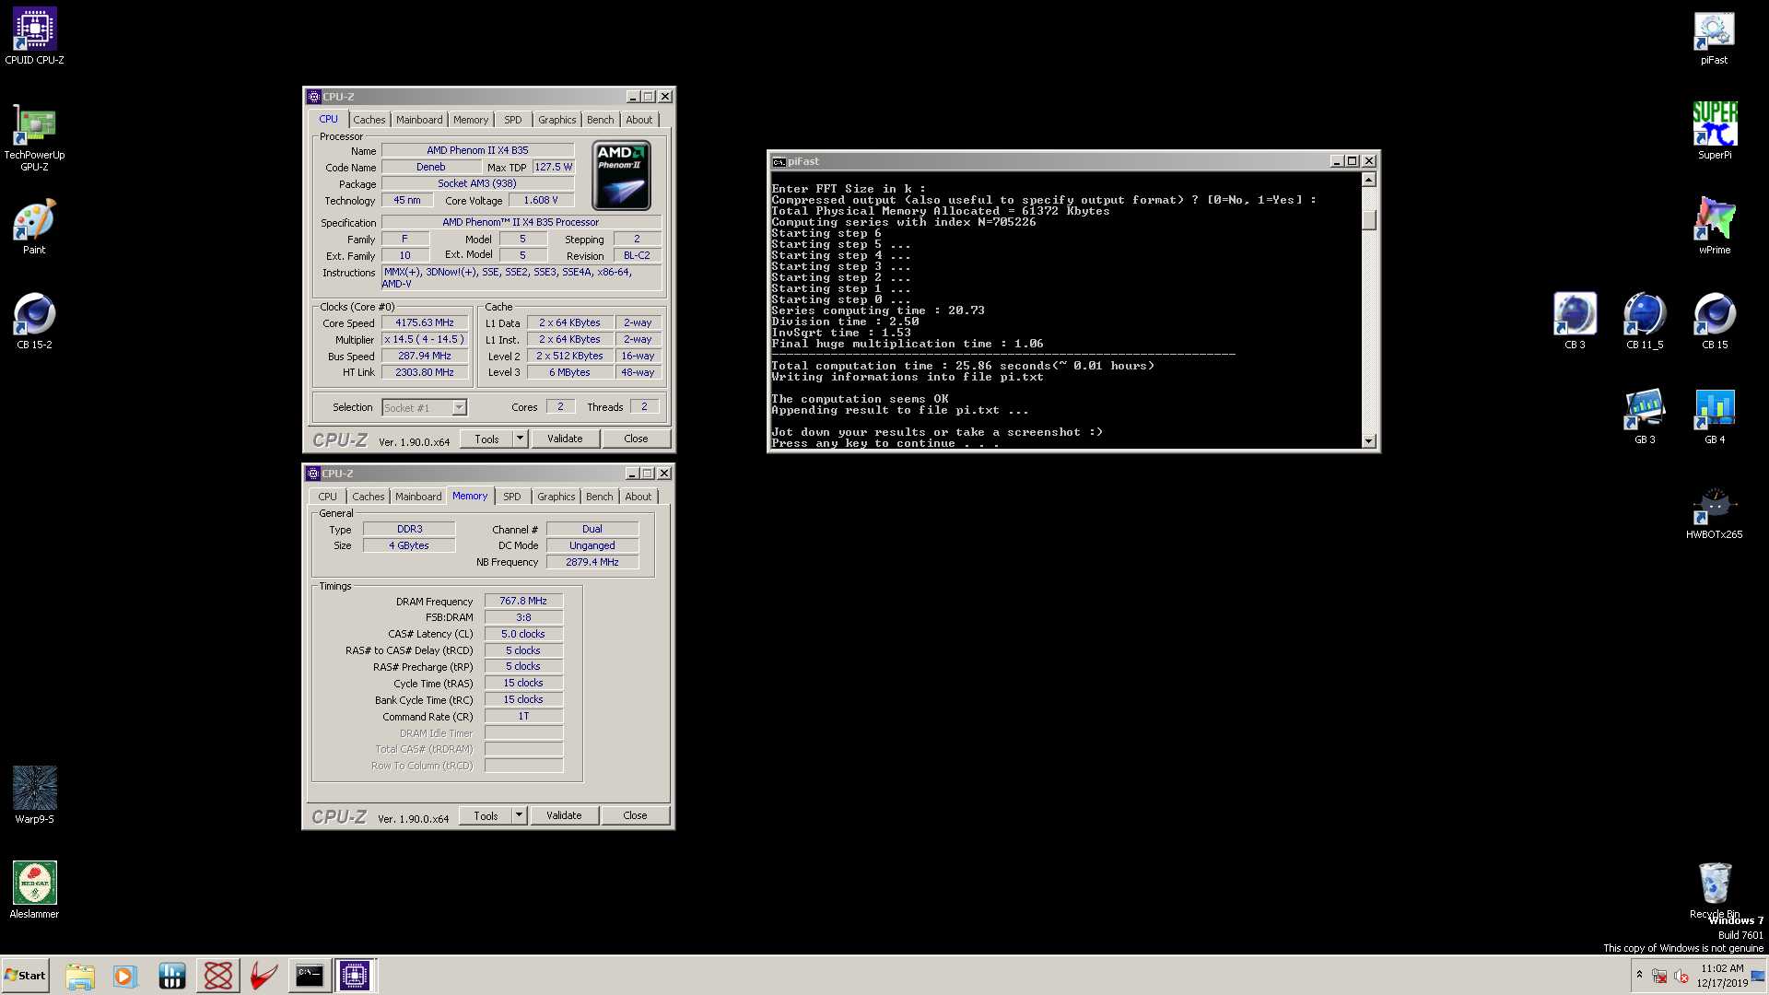Open the Aleslammer desktop icon
The image size is (1769, 995).
pyautogui.click(x=34, y=890)
